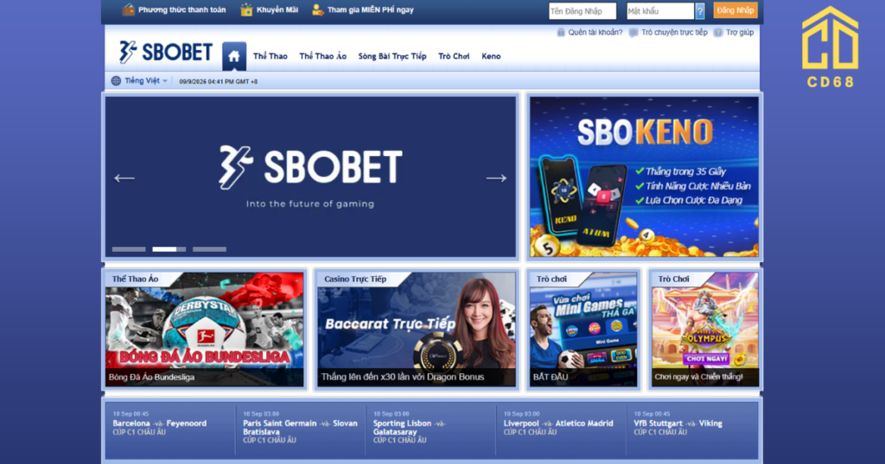885x464 pixels.
Task: Click the Đăng Nhập login button
Action: tap(735, 10)
